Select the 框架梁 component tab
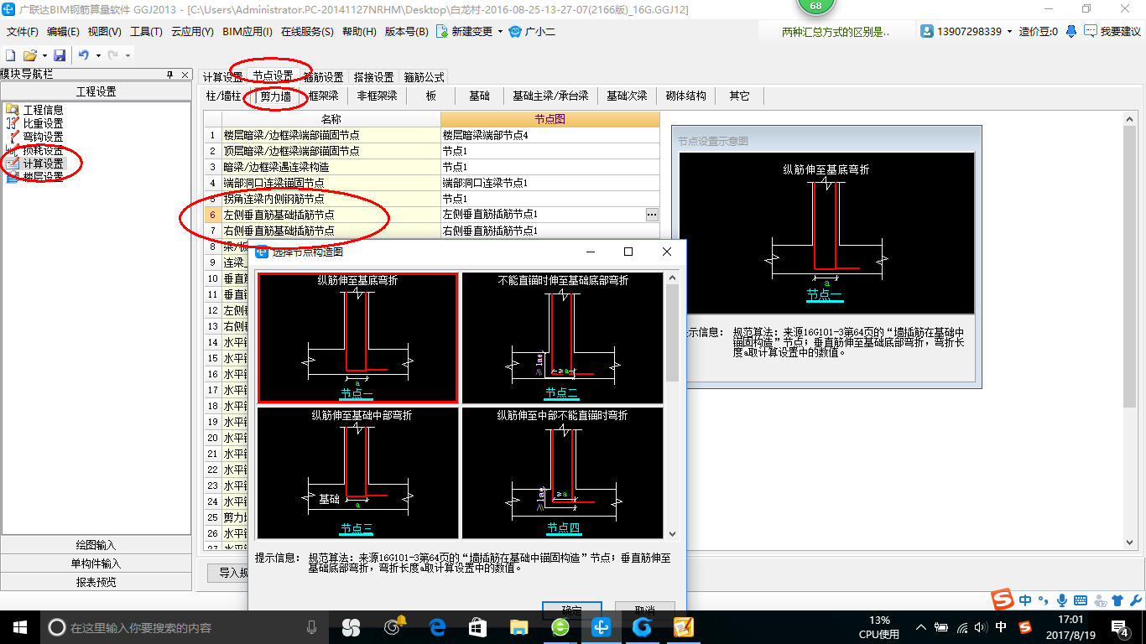This screenshot has width=1146, height=644. (323, 96)
